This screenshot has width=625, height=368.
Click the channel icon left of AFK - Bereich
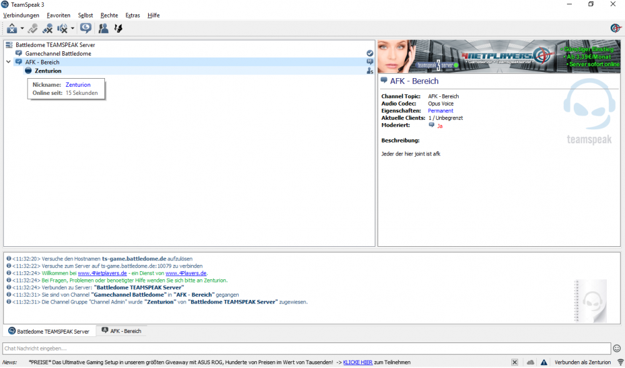19,62
